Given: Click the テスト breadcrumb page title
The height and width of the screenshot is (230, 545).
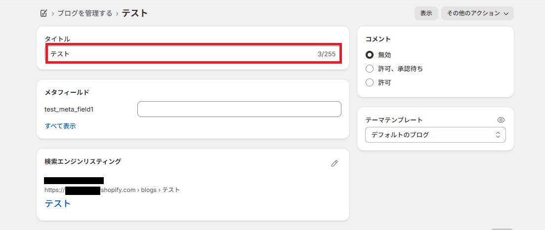Looking at the screenshot, I should pyautogui.click(x=135, y=13).
